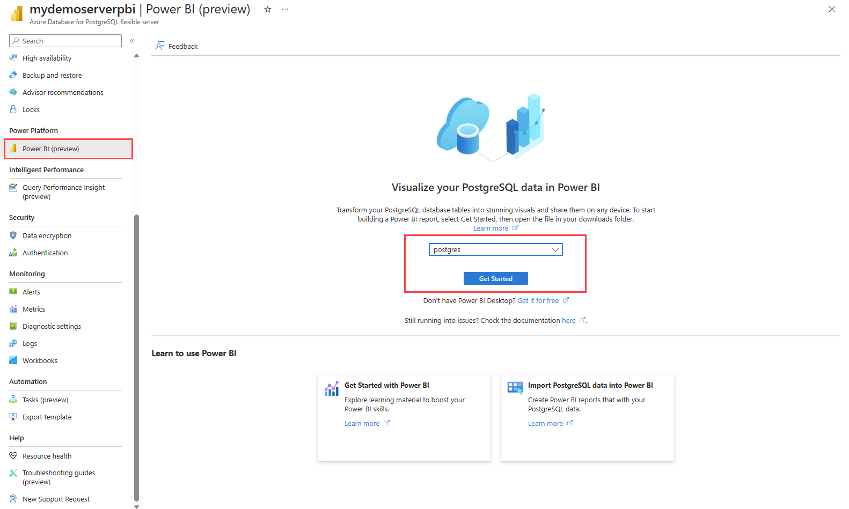Click the Tasks (preview) icon

[13, 400]
